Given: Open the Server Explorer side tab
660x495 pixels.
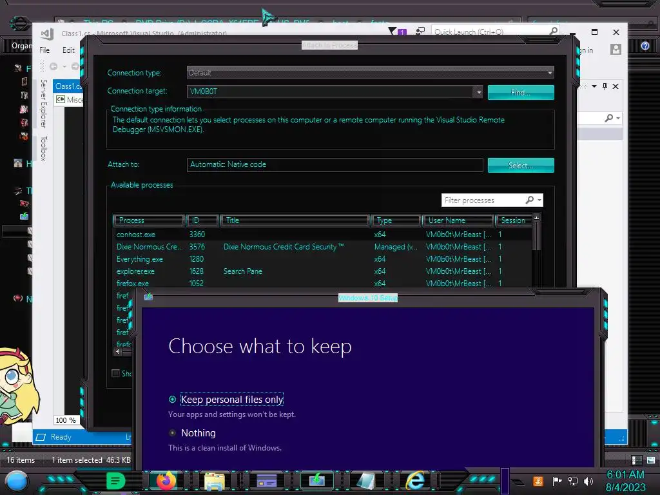Looking at the screenshot, I should point(44,104).
